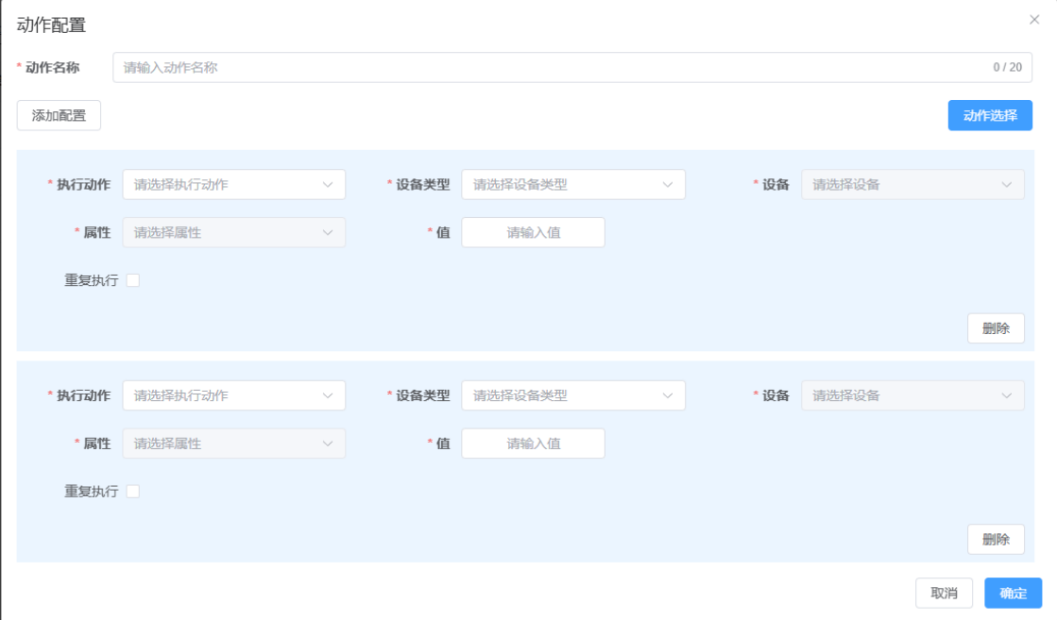Image resolution: width=1057 pixels, height=620 pixels.
Task: Click the 动作配置 dialog title
Action: [51, 25]
